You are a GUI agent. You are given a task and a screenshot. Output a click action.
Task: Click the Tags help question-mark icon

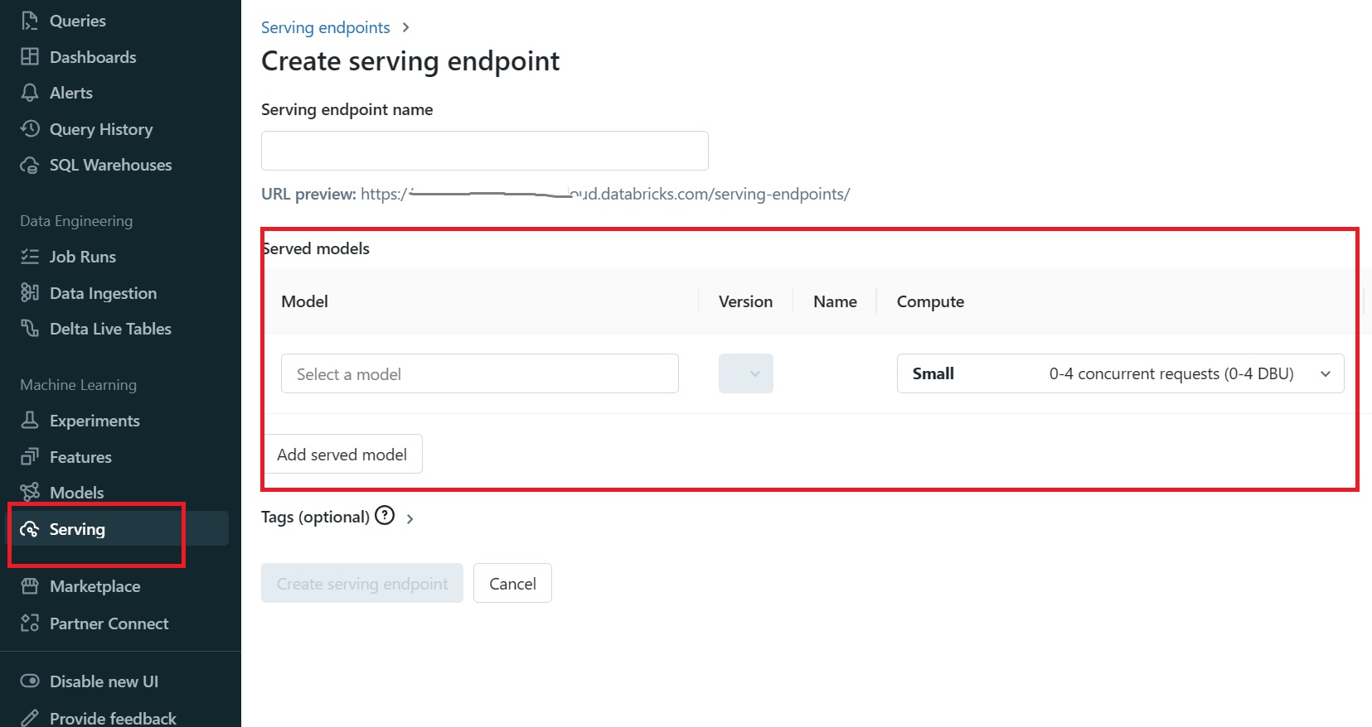(x=385, y=516)
